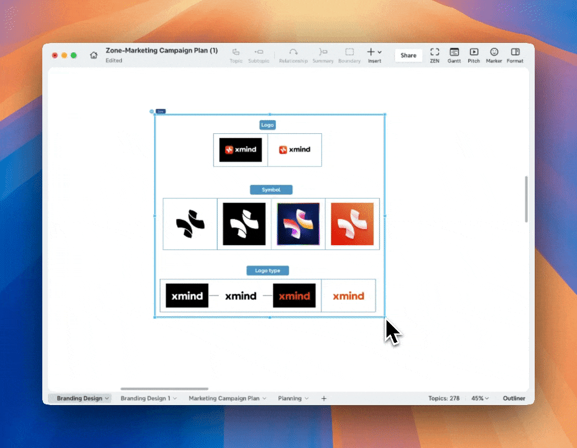Switch to Branding Design 1 sheet

click(145, 398)
